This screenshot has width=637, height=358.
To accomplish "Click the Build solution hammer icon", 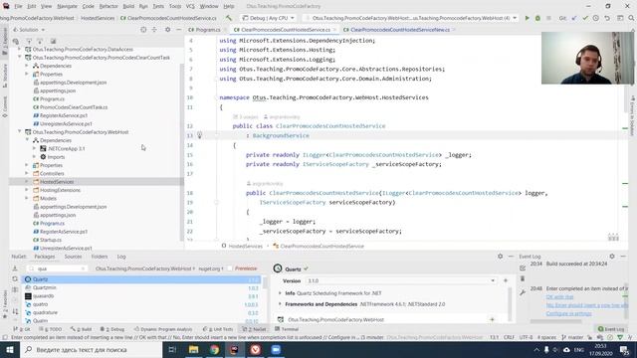I will 229,18.
